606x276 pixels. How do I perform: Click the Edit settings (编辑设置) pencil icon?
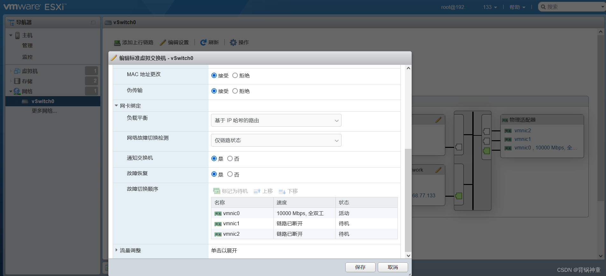[163, 43]
